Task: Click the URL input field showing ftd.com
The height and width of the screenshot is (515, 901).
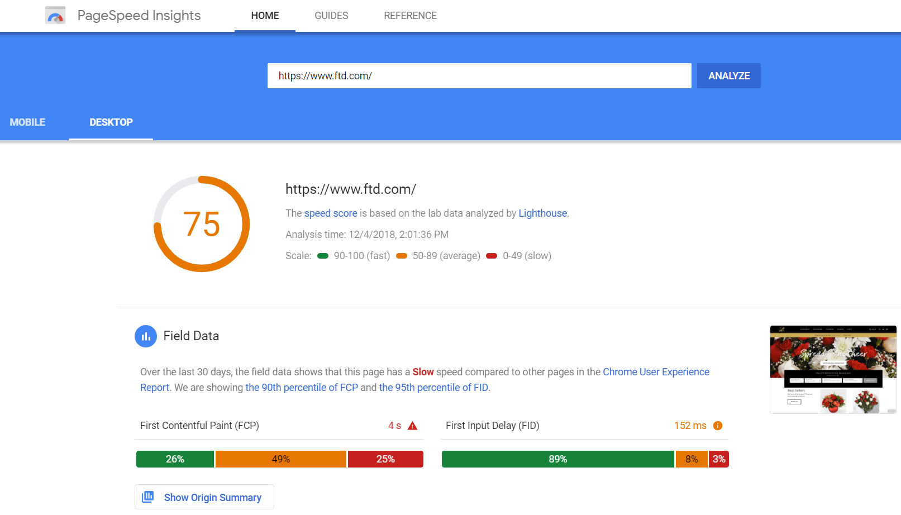Action: point(479,75)
